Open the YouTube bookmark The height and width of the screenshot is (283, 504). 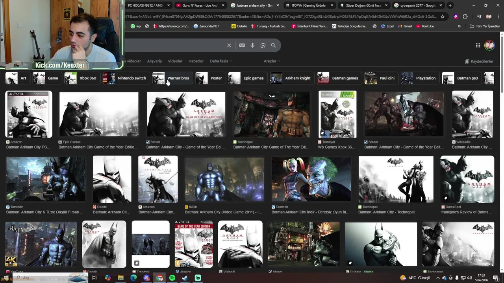tap(424, 26)
